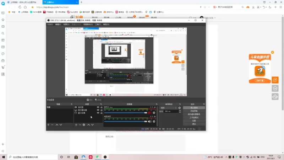
Task: Open the transition properties gear icon
Action: click(x=180, y=108)
